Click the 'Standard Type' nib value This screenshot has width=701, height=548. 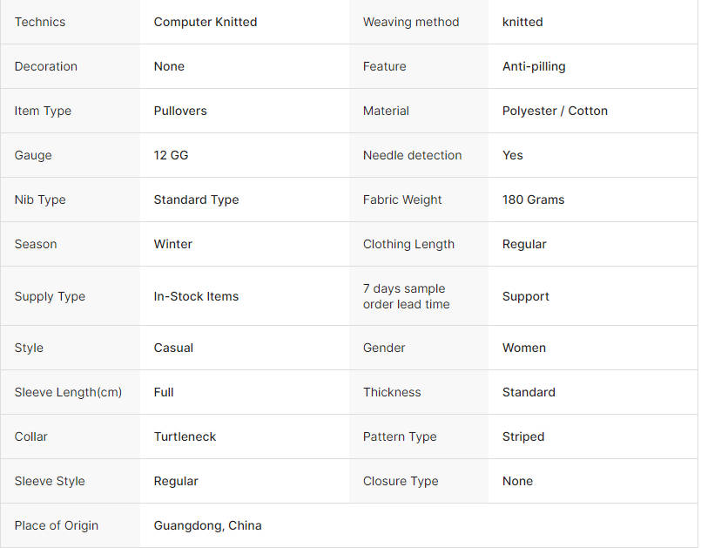[x=196, y=200]
